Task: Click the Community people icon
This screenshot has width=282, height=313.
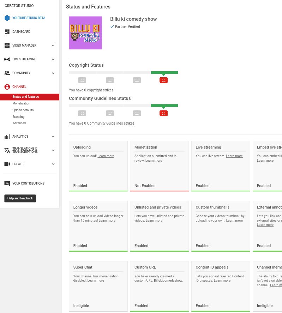Action: pos(7,73)
